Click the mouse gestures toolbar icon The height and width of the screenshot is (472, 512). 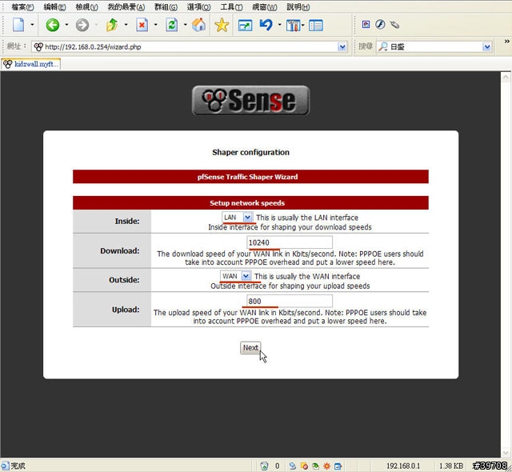pos(394,25)
